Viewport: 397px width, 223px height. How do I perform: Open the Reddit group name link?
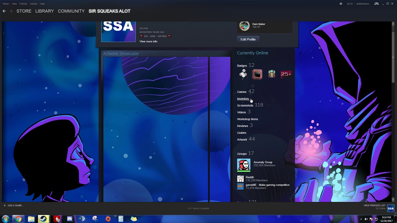tap(250, 177)
